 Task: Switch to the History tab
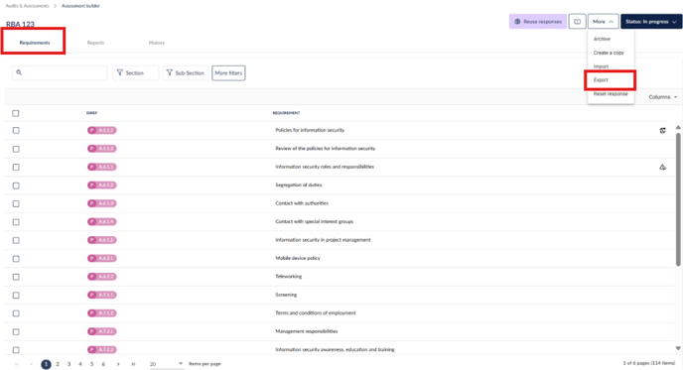click(157, 43)
